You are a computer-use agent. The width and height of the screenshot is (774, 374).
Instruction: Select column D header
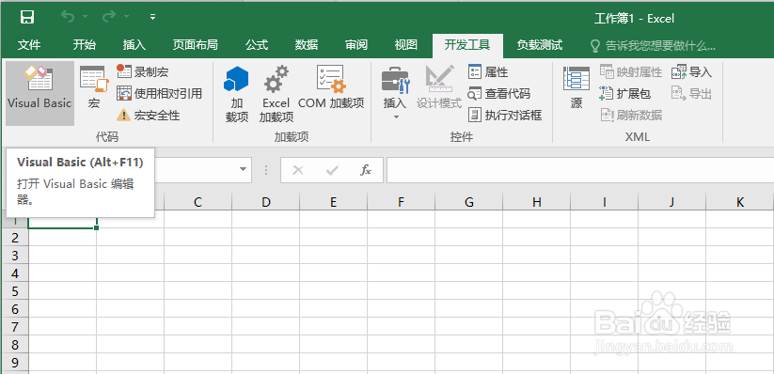(x=266, y=201)
